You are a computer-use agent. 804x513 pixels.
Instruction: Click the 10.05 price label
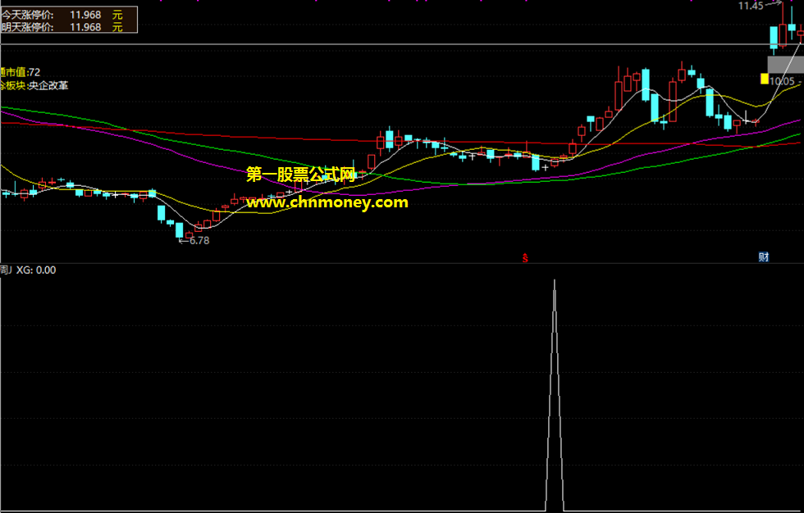782,81
